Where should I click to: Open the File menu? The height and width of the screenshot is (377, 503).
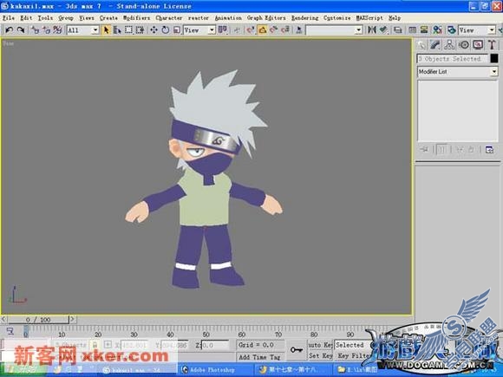(x=9, y=18)
